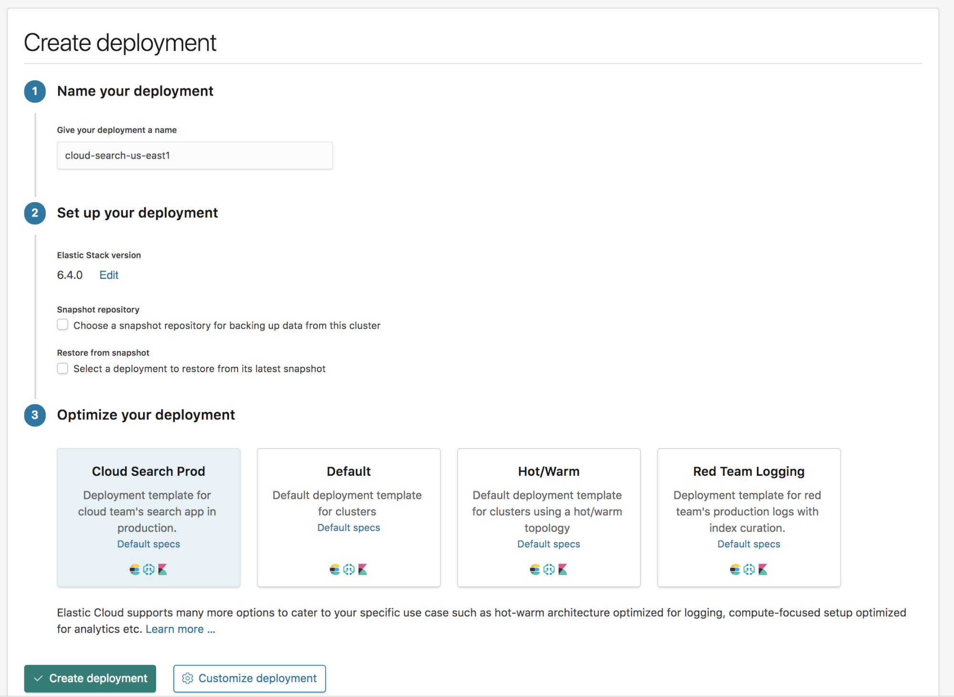Click APM icon in Cloud Search Prod card
The height and width of the screenshot is (697, 954).
(149, 569)
